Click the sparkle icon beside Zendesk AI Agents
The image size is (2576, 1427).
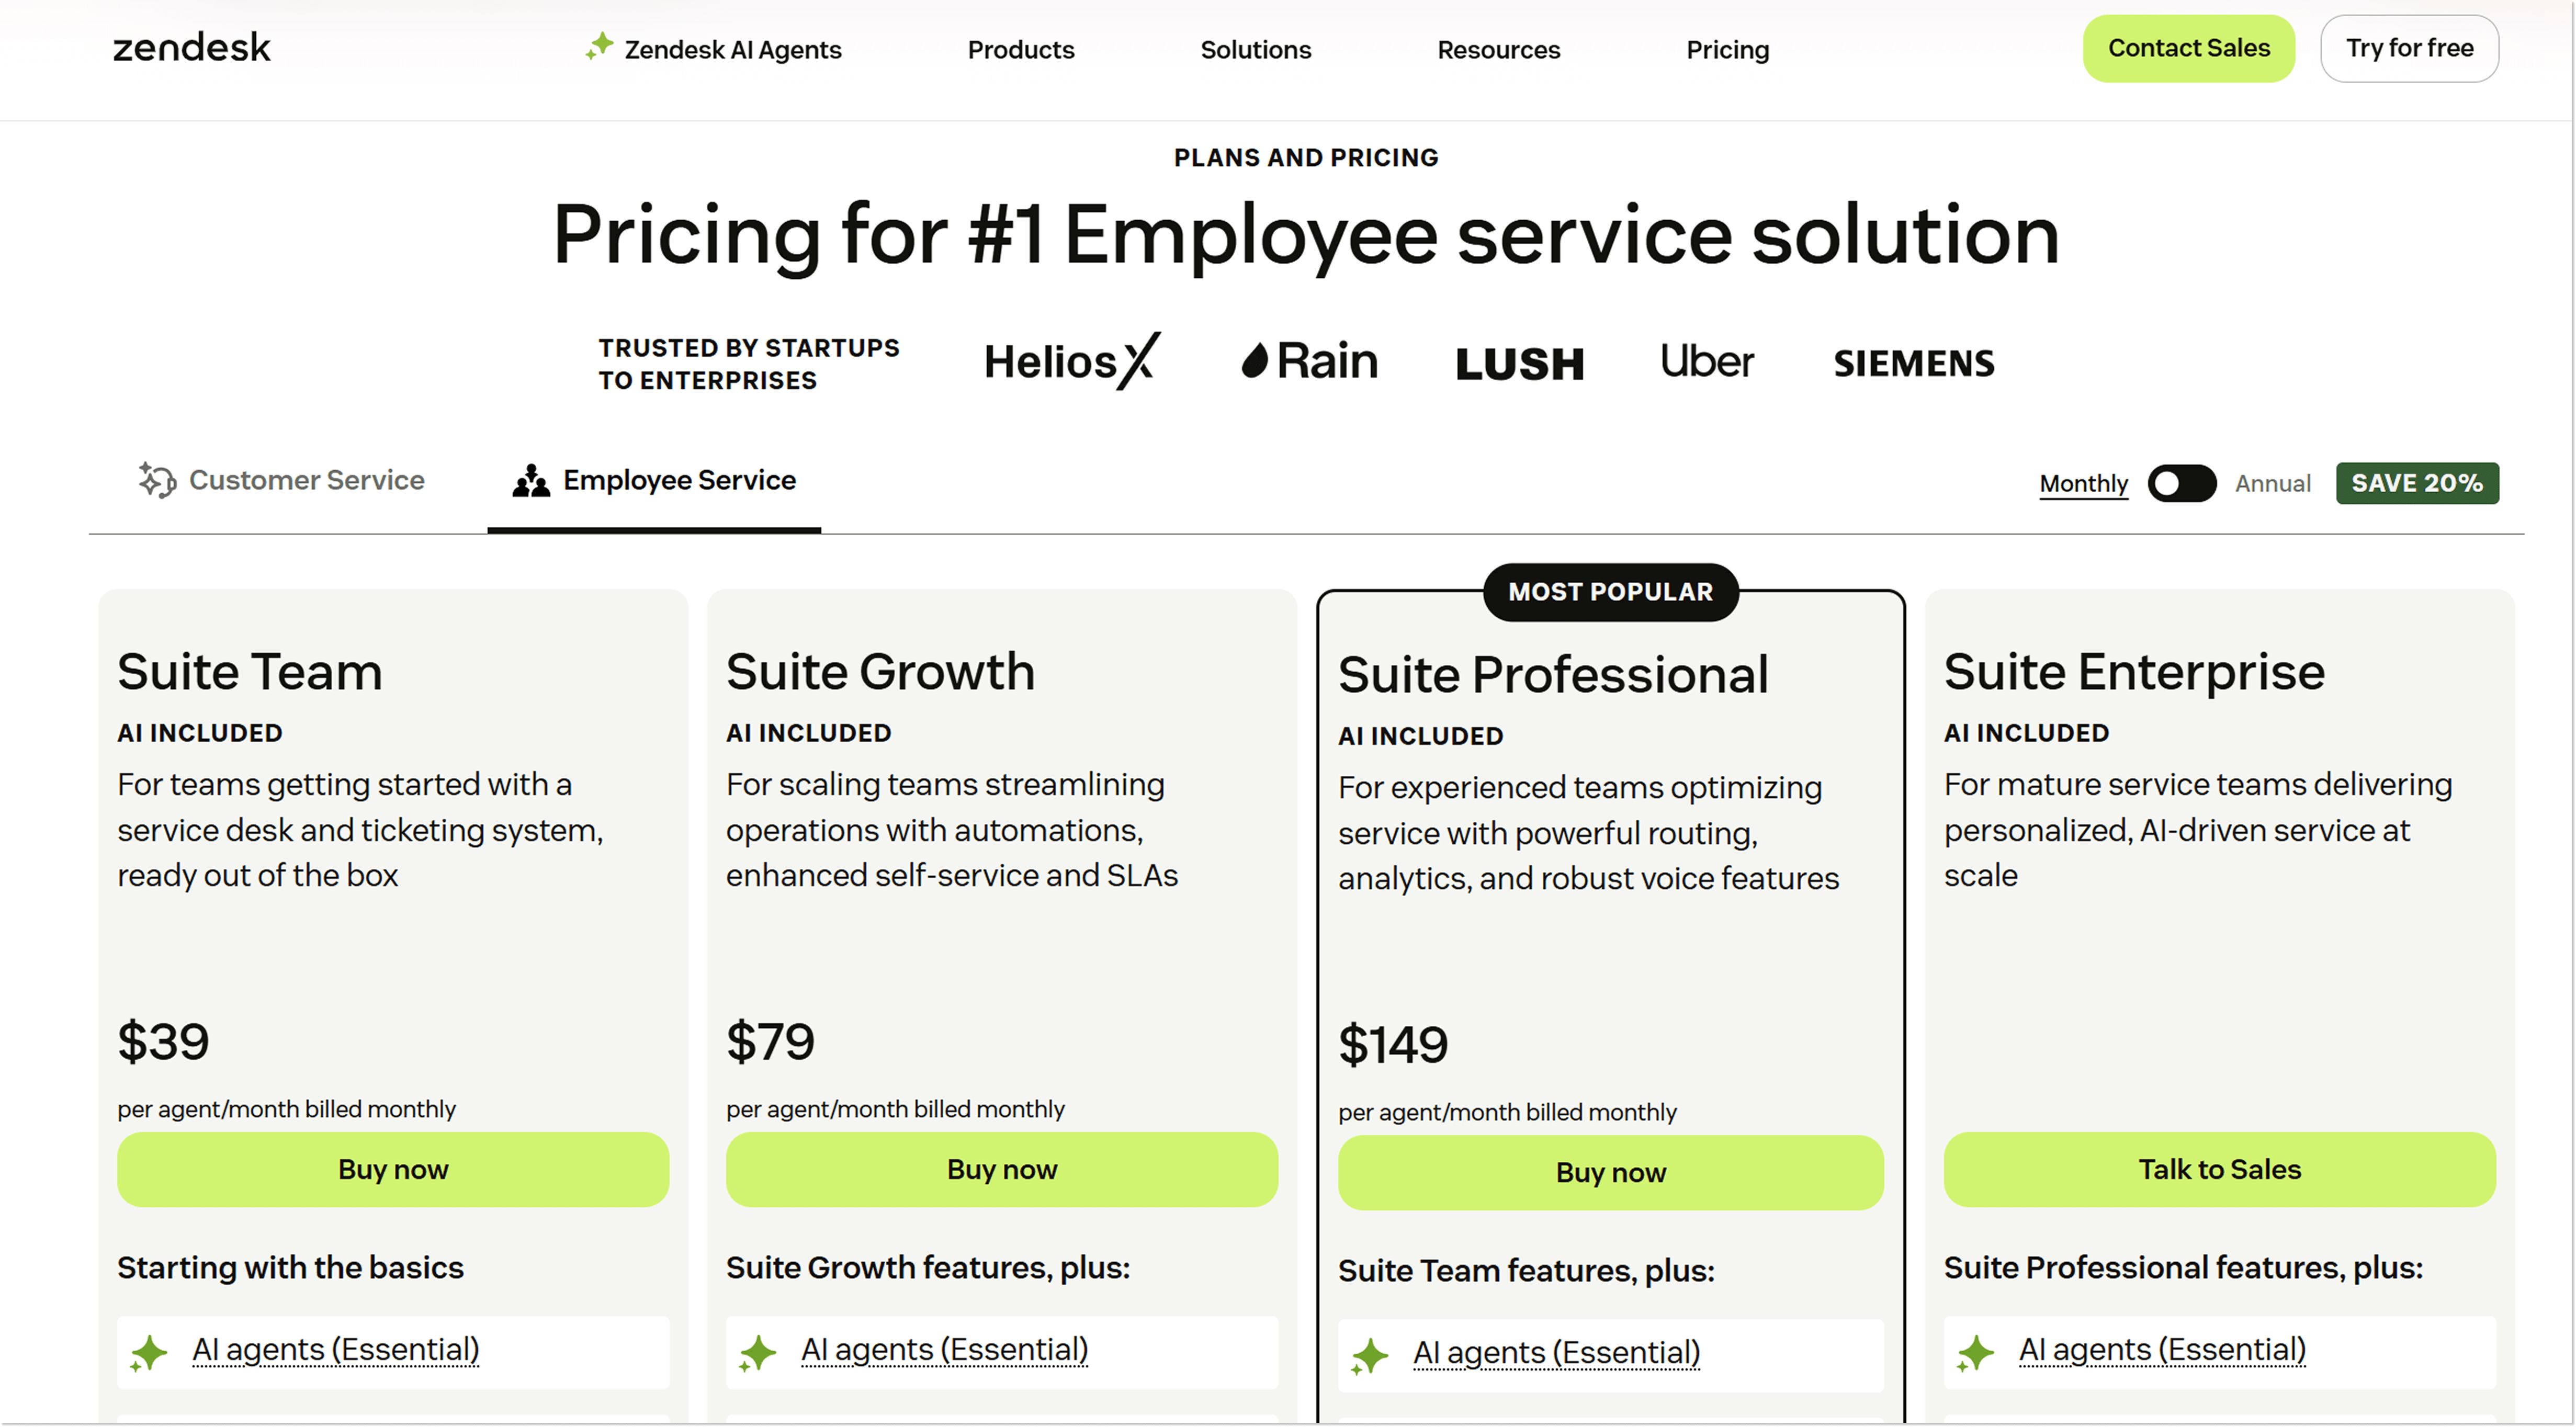[x=598, y=47]
